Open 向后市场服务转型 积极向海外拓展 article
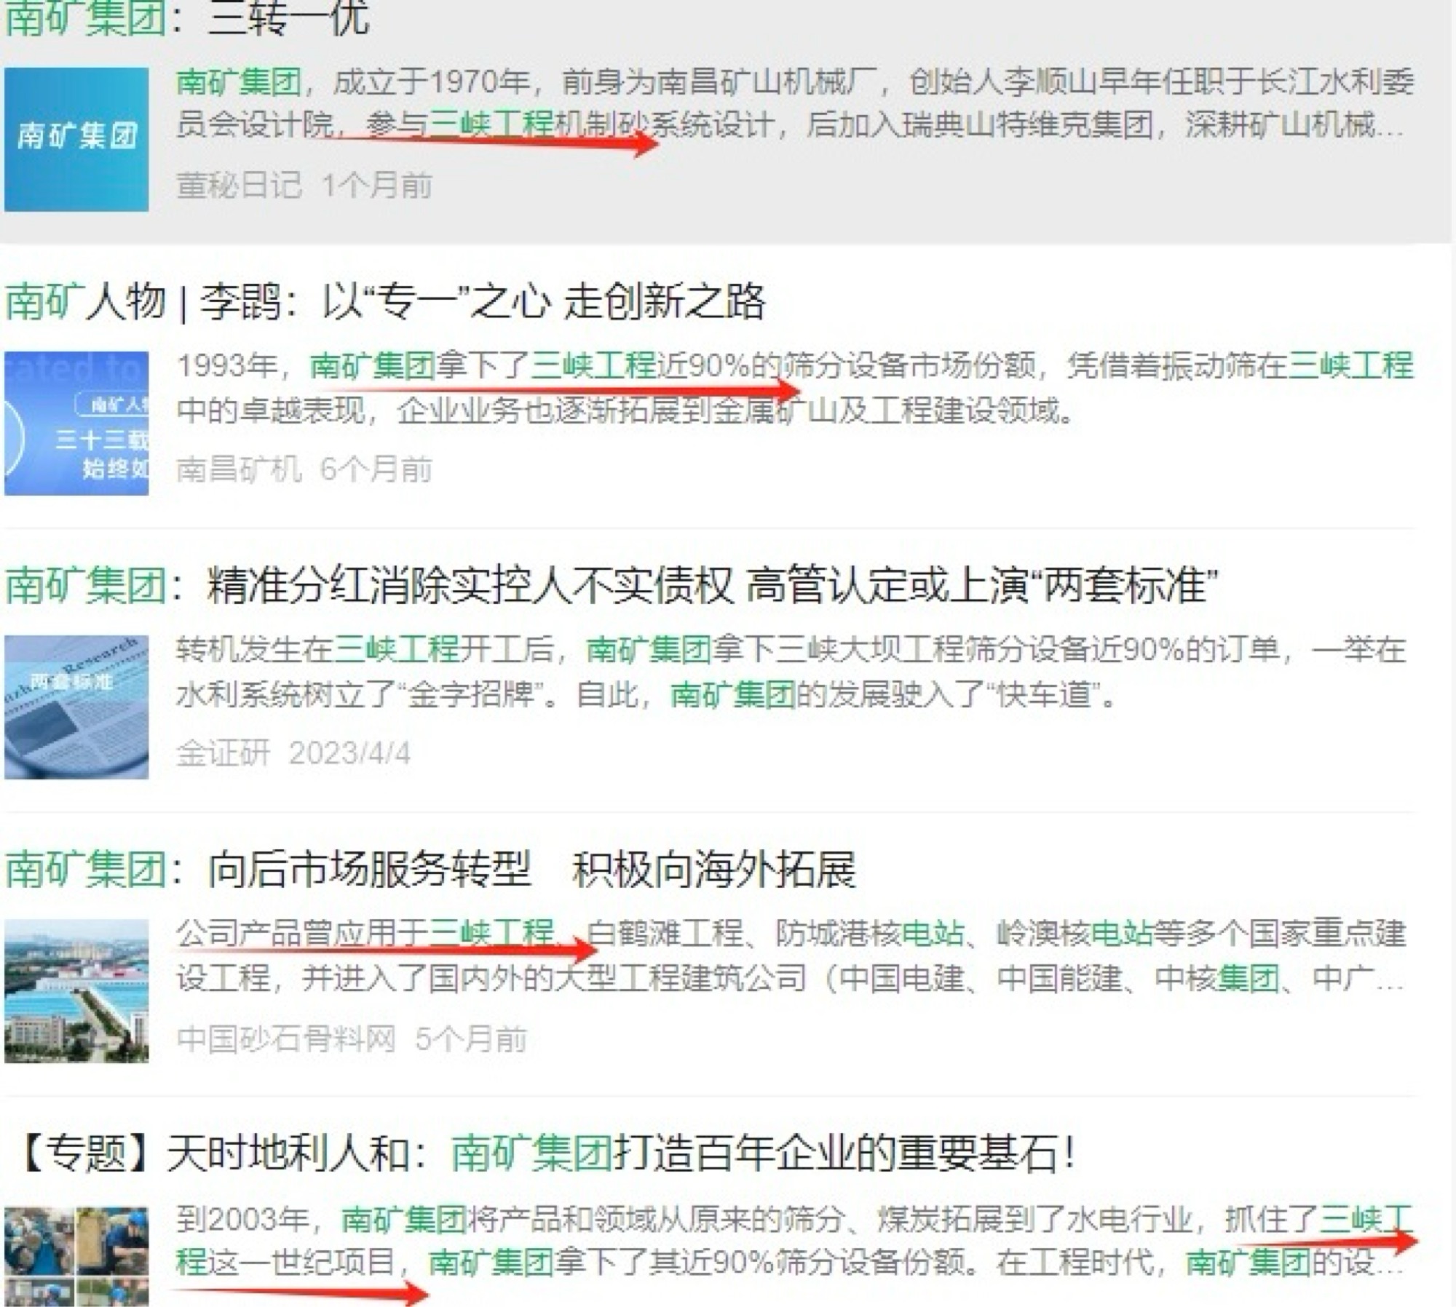The width and height of the screenshot is (1456, 1307). point(431,869)
